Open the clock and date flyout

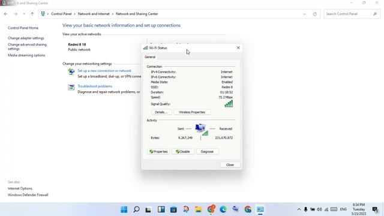pyautogui.click(x=359, y=209)
